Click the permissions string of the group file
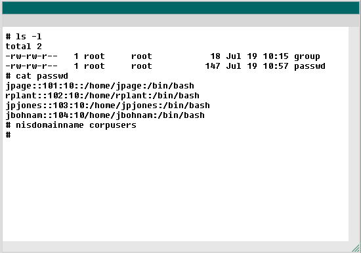 point(32,56)
